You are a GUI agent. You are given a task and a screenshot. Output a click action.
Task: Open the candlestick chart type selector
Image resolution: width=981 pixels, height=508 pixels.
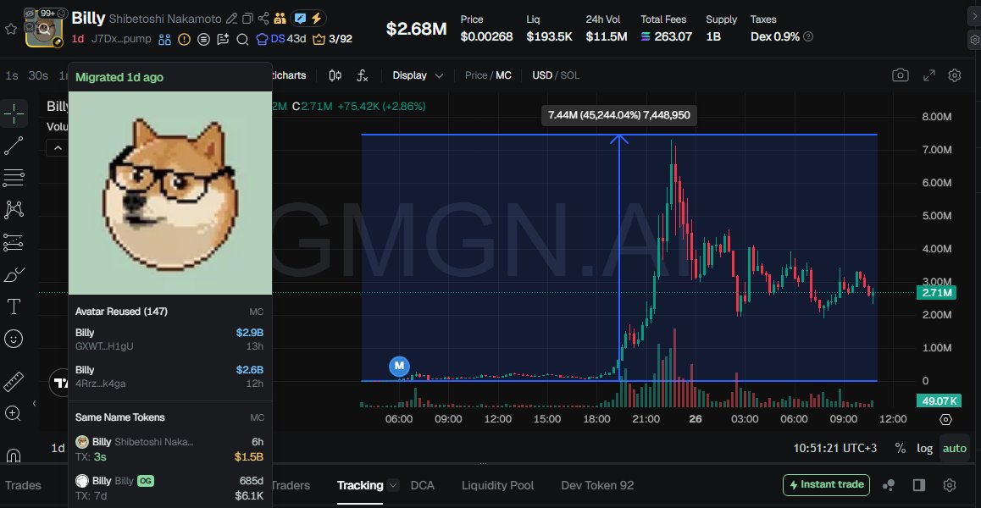[x=335, y=75]
